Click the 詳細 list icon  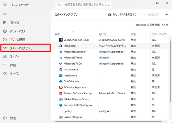pyautogui.click(x=5, y=65)
